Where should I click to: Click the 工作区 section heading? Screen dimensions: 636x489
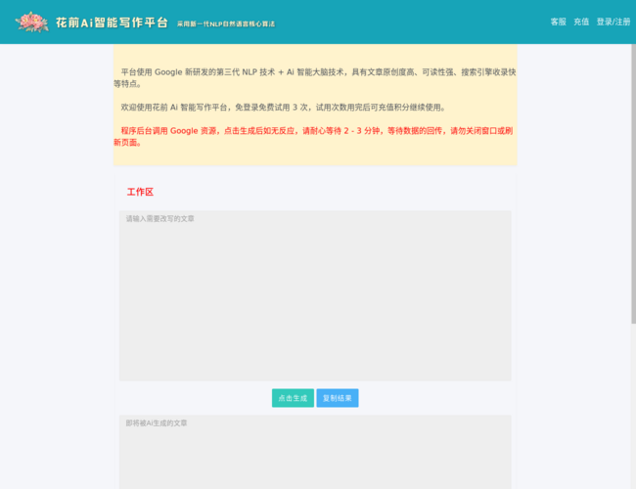click(x=140, y=193)
